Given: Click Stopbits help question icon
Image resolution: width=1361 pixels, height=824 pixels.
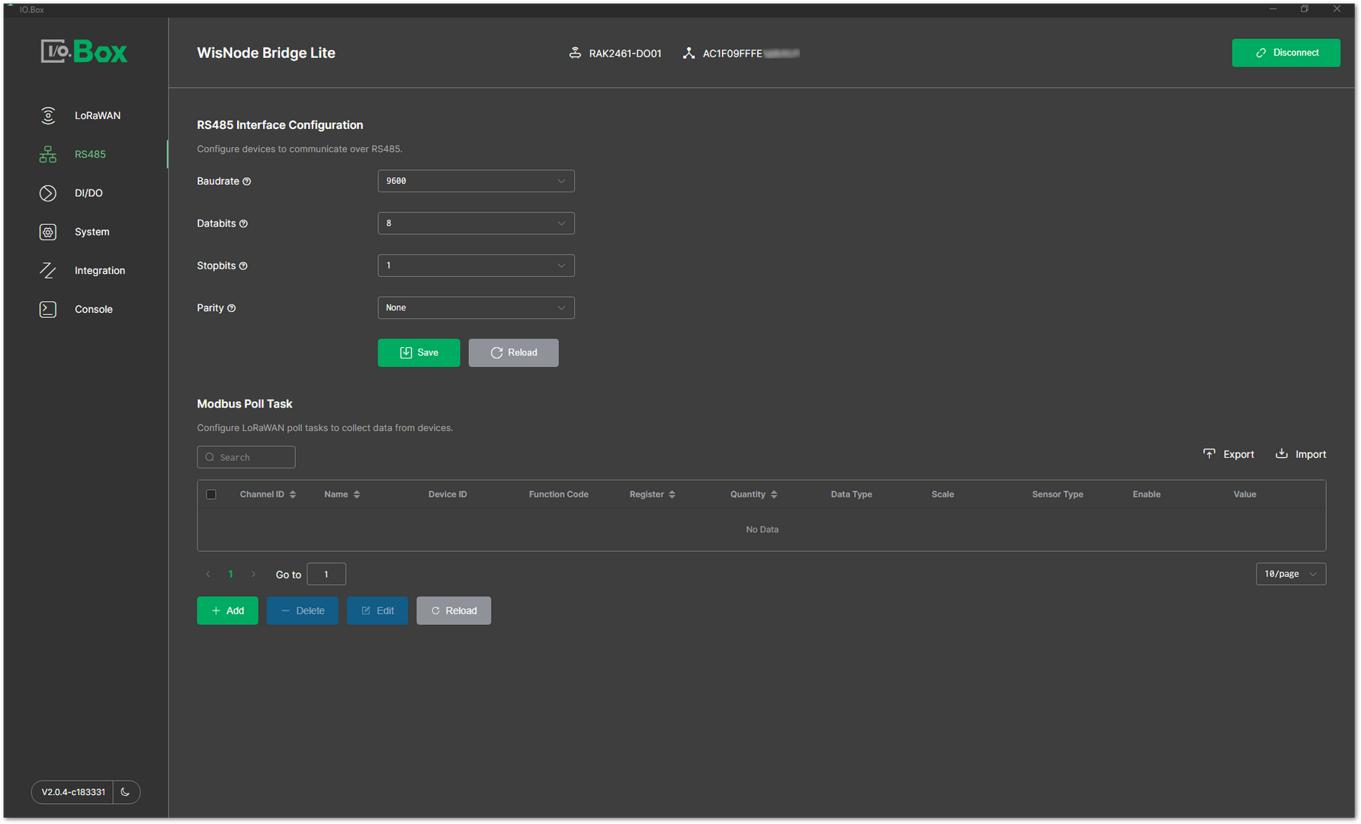Looking at the screenshot, I should click(243, 266).
